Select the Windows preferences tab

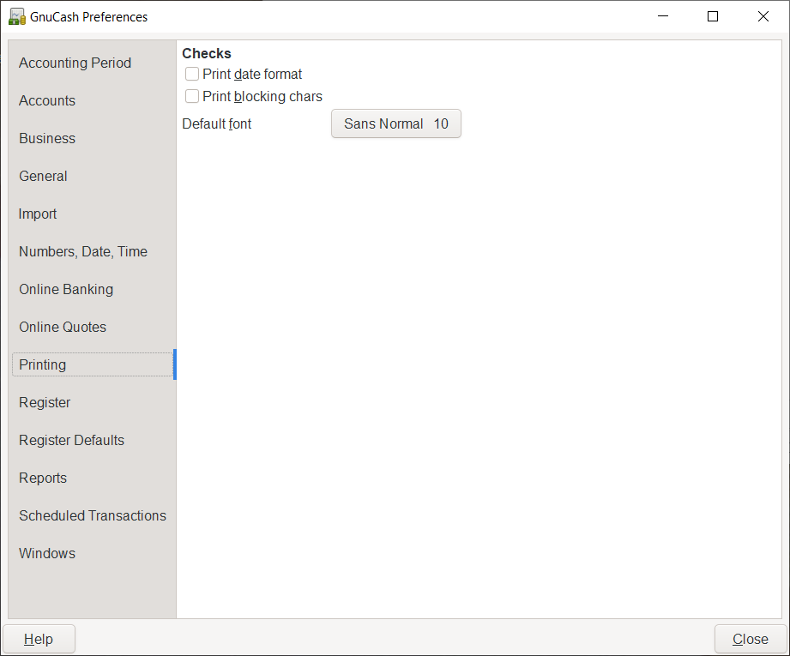47,553
